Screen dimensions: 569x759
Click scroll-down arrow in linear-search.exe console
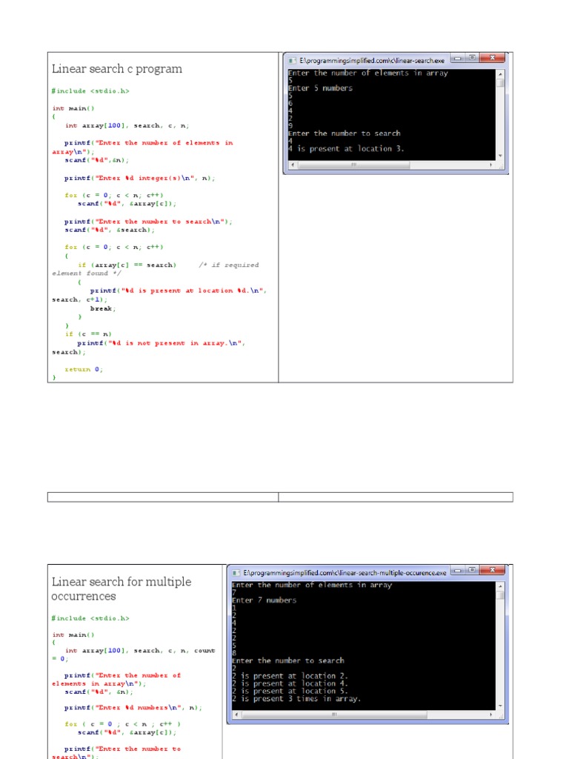point(500,156)
